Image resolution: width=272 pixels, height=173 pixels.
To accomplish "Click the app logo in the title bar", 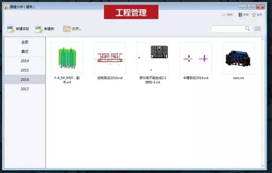I will tap(7, 7).
